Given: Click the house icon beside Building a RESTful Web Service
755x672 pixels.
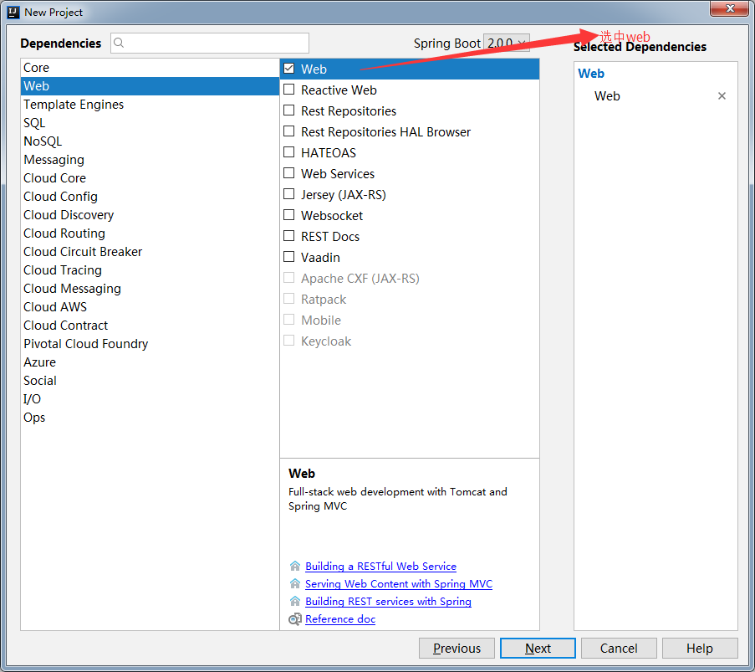Looking at the screenshot, I should coord(295,566).
